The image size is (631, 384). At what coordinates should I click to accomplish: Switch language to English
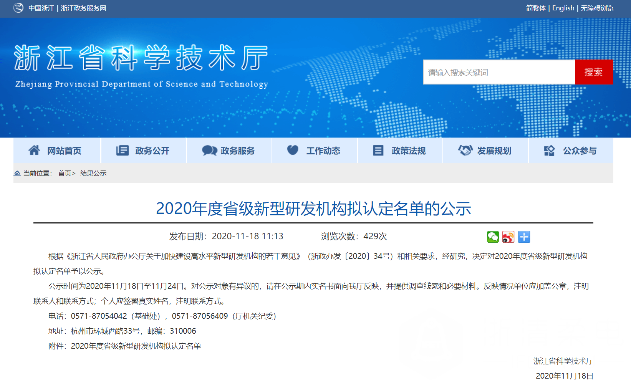(x=563, y=8)
